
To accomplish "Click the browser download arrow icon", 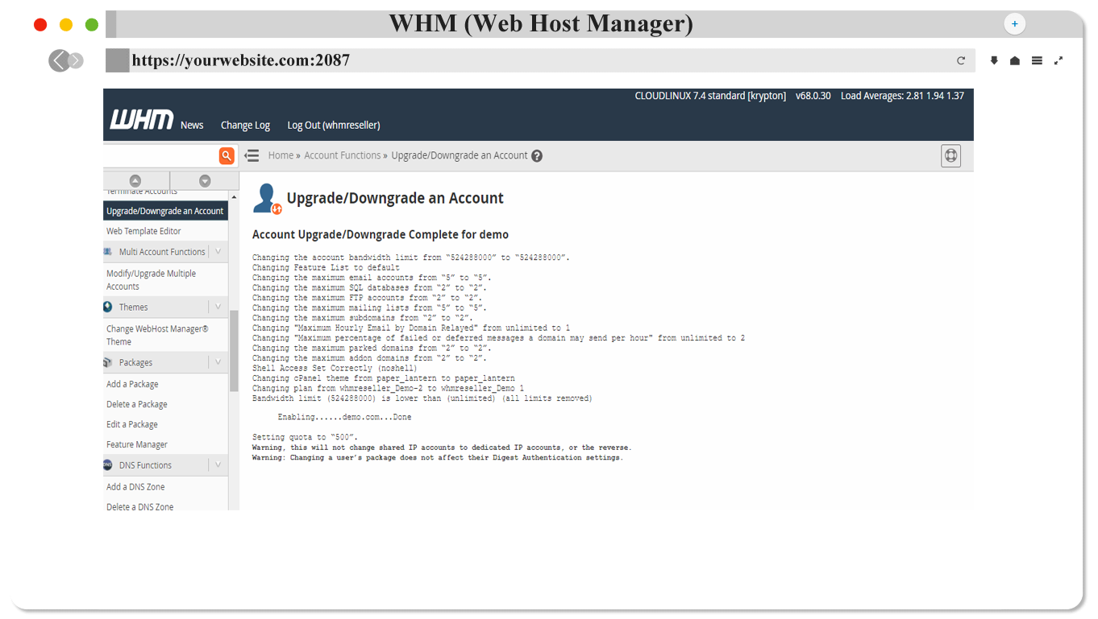I will coord(994,60).
